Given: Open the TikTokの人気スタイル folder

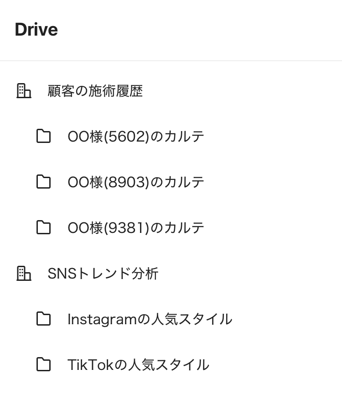Looking at the screenshot, I should click(138, 365).
